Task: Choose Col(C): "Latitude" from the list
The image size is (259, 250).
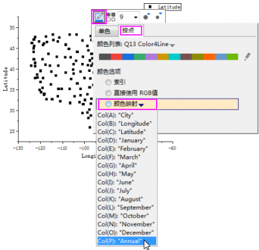Action: [x=126, y=132]
